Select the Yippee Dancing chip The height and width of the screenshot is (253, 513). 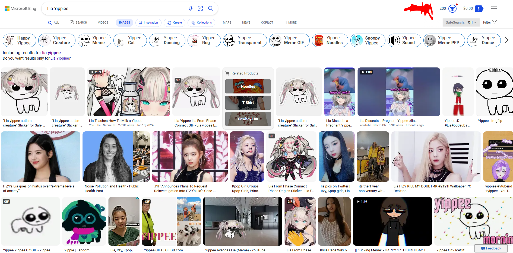click(167, 40)
